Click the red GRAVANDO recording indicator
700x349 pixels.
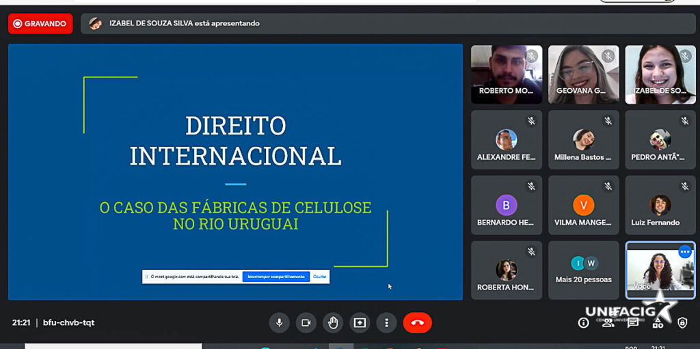coord(40,23)
